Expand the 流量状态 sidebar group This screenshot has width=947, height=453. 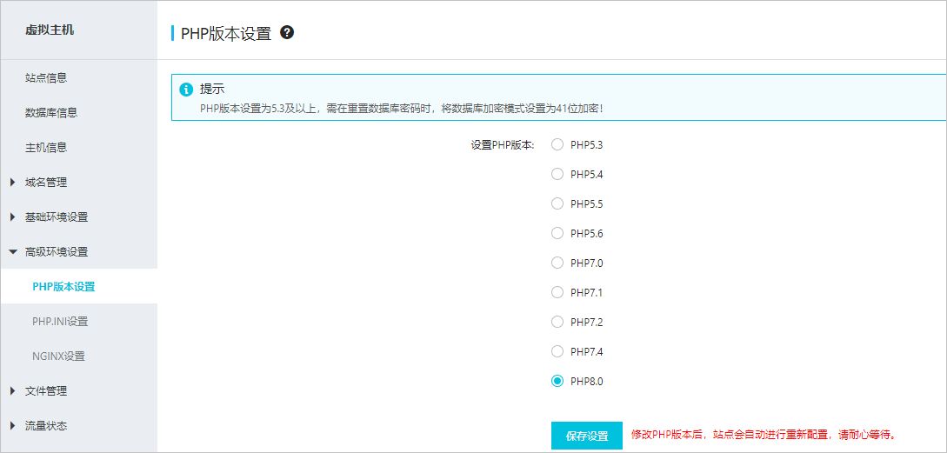45,426
